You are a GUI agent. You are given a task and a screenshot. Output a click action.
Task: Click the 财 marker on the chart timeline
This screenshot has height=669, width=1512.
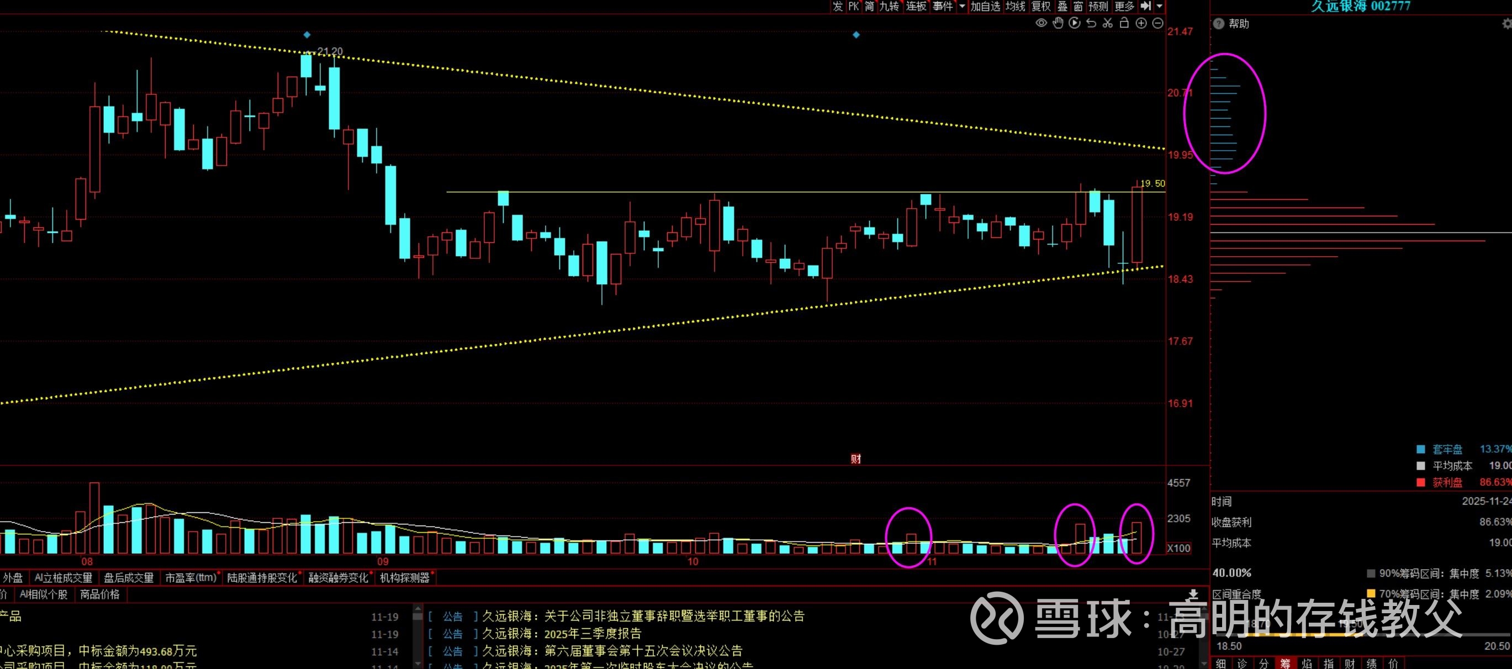[x=856, y=459]
